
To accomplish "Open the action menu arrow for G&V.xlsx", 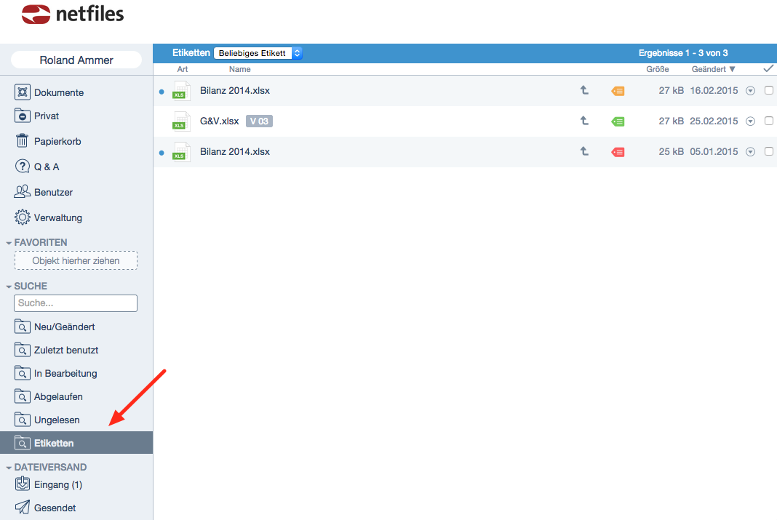I will click(751, 121).
